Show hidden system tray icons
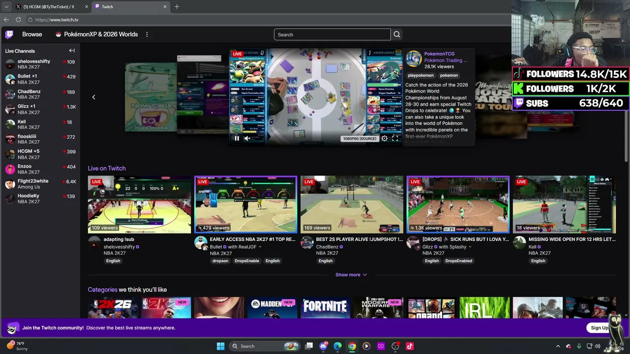 pyautogui.click(x=558, y=346)
